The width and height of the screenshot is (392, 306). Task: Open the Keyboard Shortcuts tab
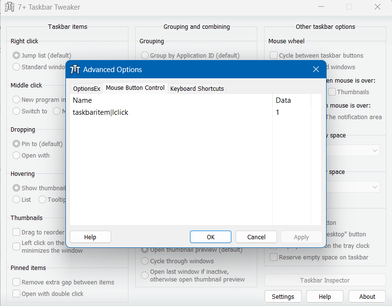click(197, 88)
